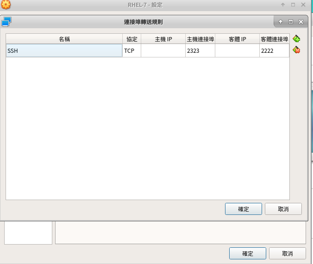Sort rules by the 名稱 column header
Image resolution: width=313 pixels, height=264 pixels.
click(64, 39)
